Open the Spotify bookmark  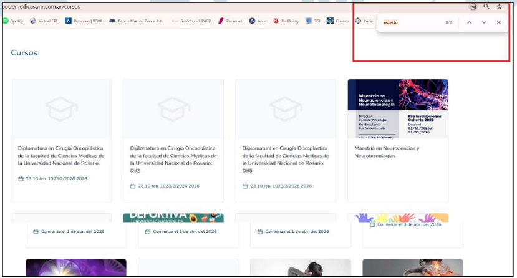[13, 21]
